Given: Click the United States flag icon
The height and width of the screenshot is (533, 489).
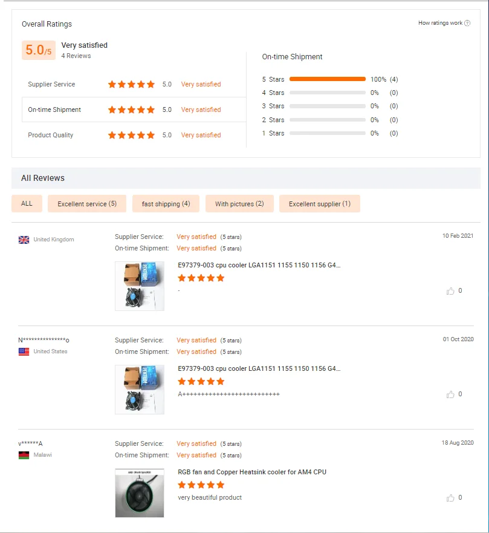Looking at the screenshot, I should [24, 352].
